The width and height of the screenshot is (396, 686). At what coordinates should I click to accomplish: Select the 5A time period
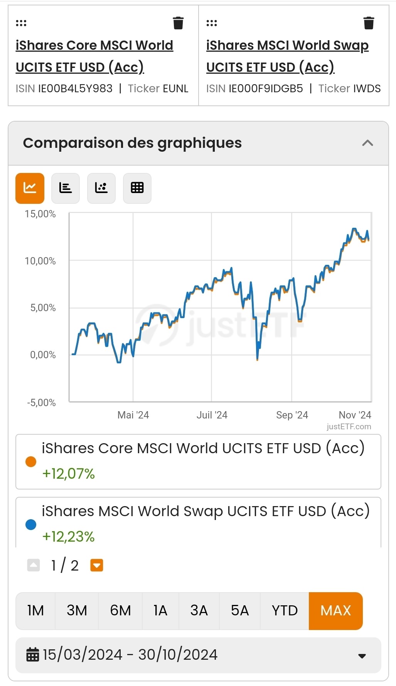click(x=240, y=611)
